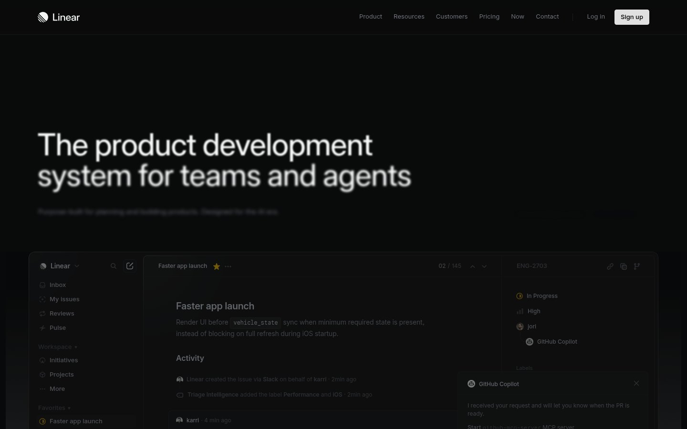This screenshot has height=429, width=687.
Task: Click the copy issue ID icon
Action: point(624,266)
